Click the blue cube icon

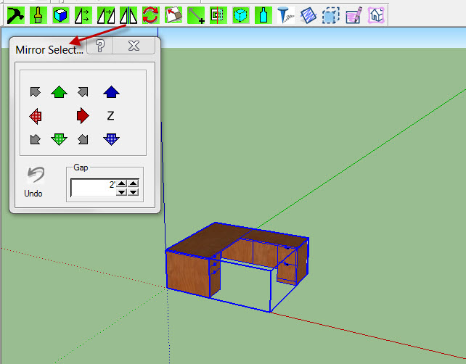(61, 15)
